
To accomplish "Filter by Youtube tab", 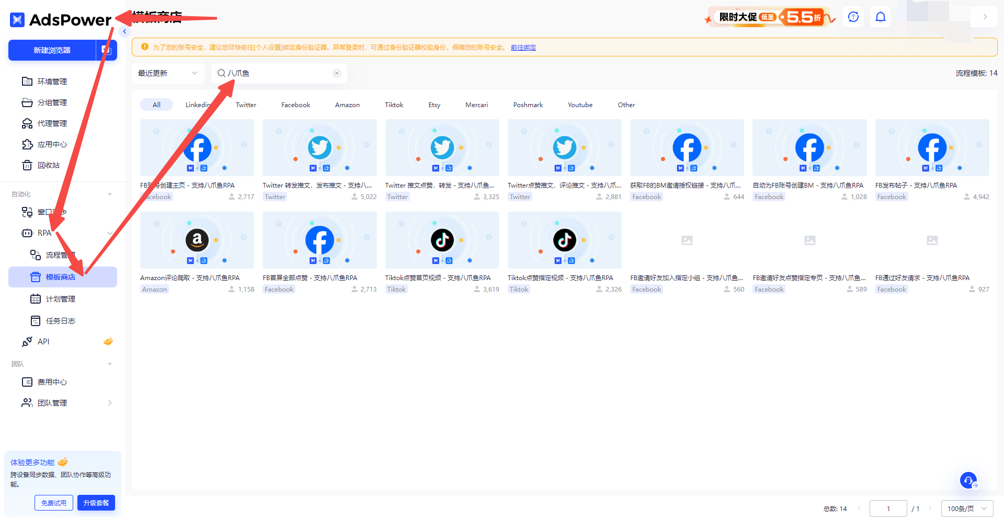I will [580, 105].
